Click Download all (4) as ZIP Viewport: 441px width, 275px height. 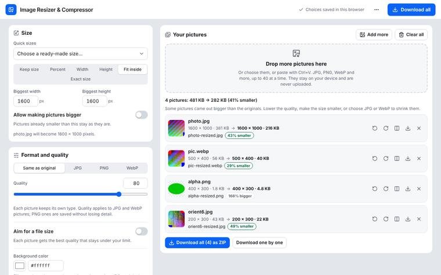[197, 243]
